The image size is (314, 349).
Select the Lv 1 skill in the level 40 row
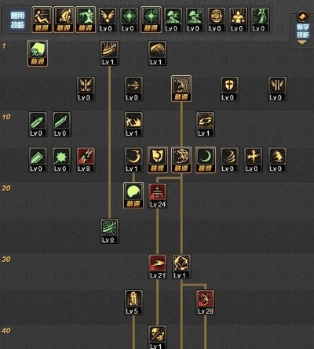tap(157, 337)
